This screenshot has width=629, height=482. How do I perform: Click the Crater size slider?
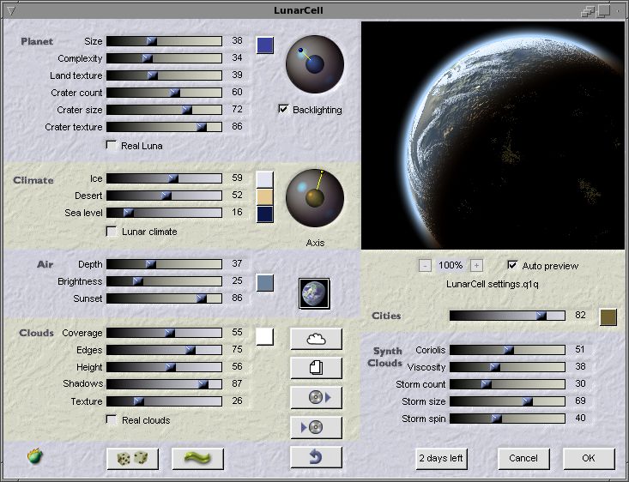164,110
